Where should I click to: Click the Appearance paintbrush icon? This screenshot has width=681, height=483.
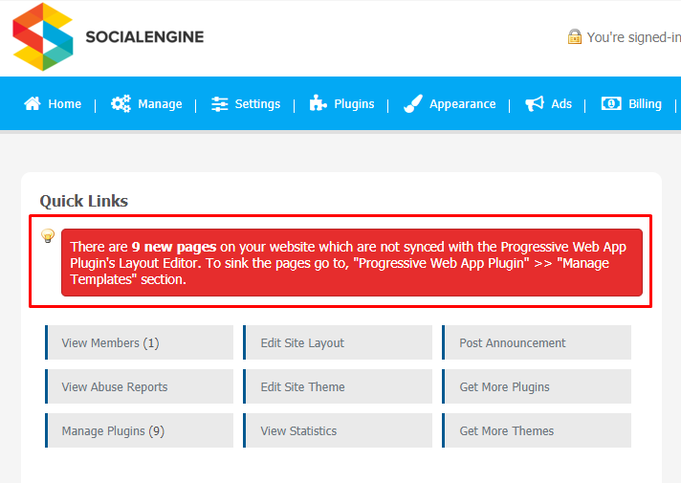click(412, 104)
